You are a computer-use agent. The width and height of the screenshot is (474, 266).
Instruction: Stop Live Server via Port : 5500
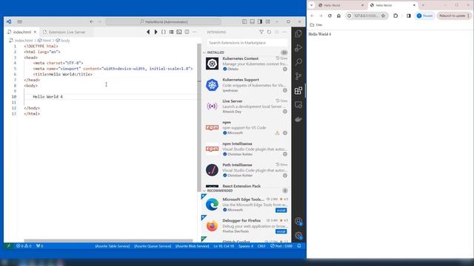tap(281, 246)
